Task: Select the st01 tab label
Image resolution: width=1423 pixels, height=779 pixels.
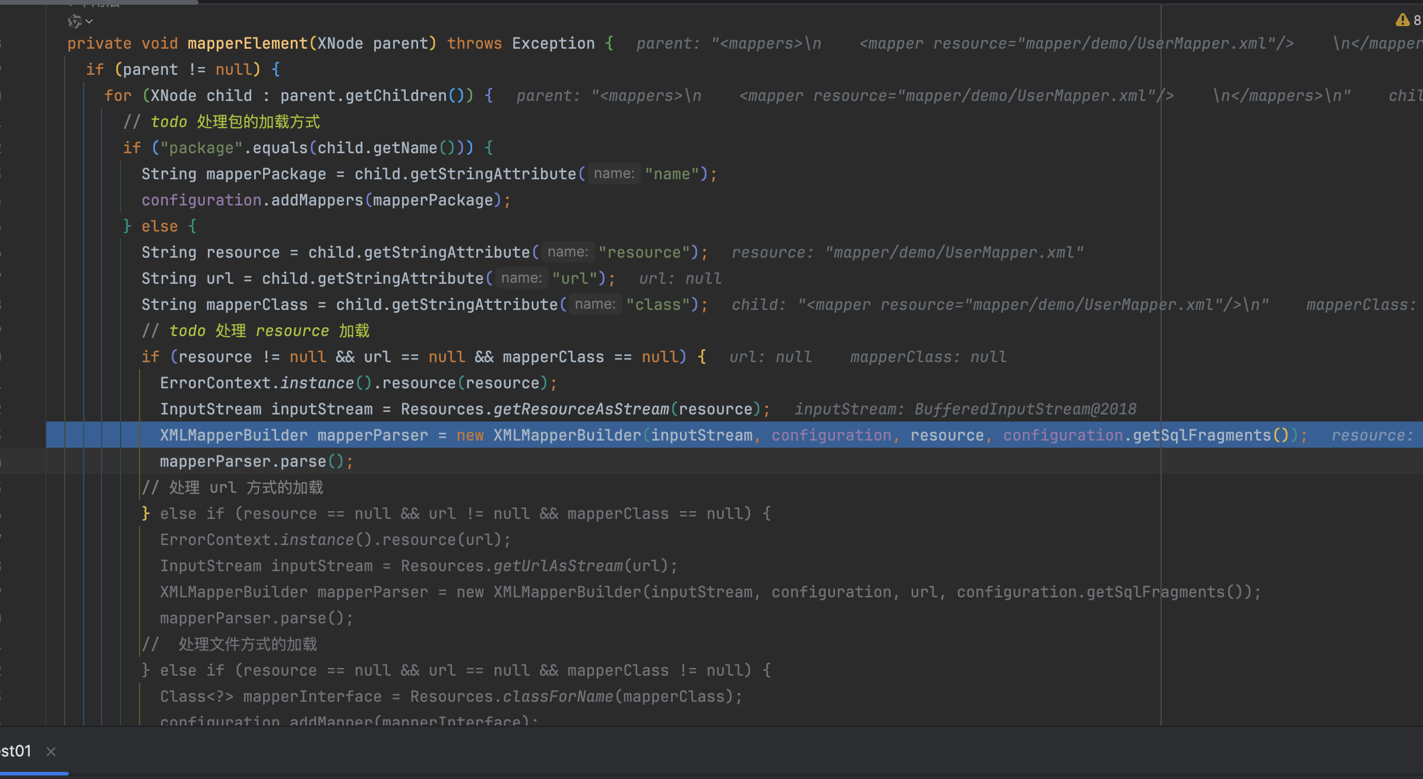Action: [x=15, y=751]
